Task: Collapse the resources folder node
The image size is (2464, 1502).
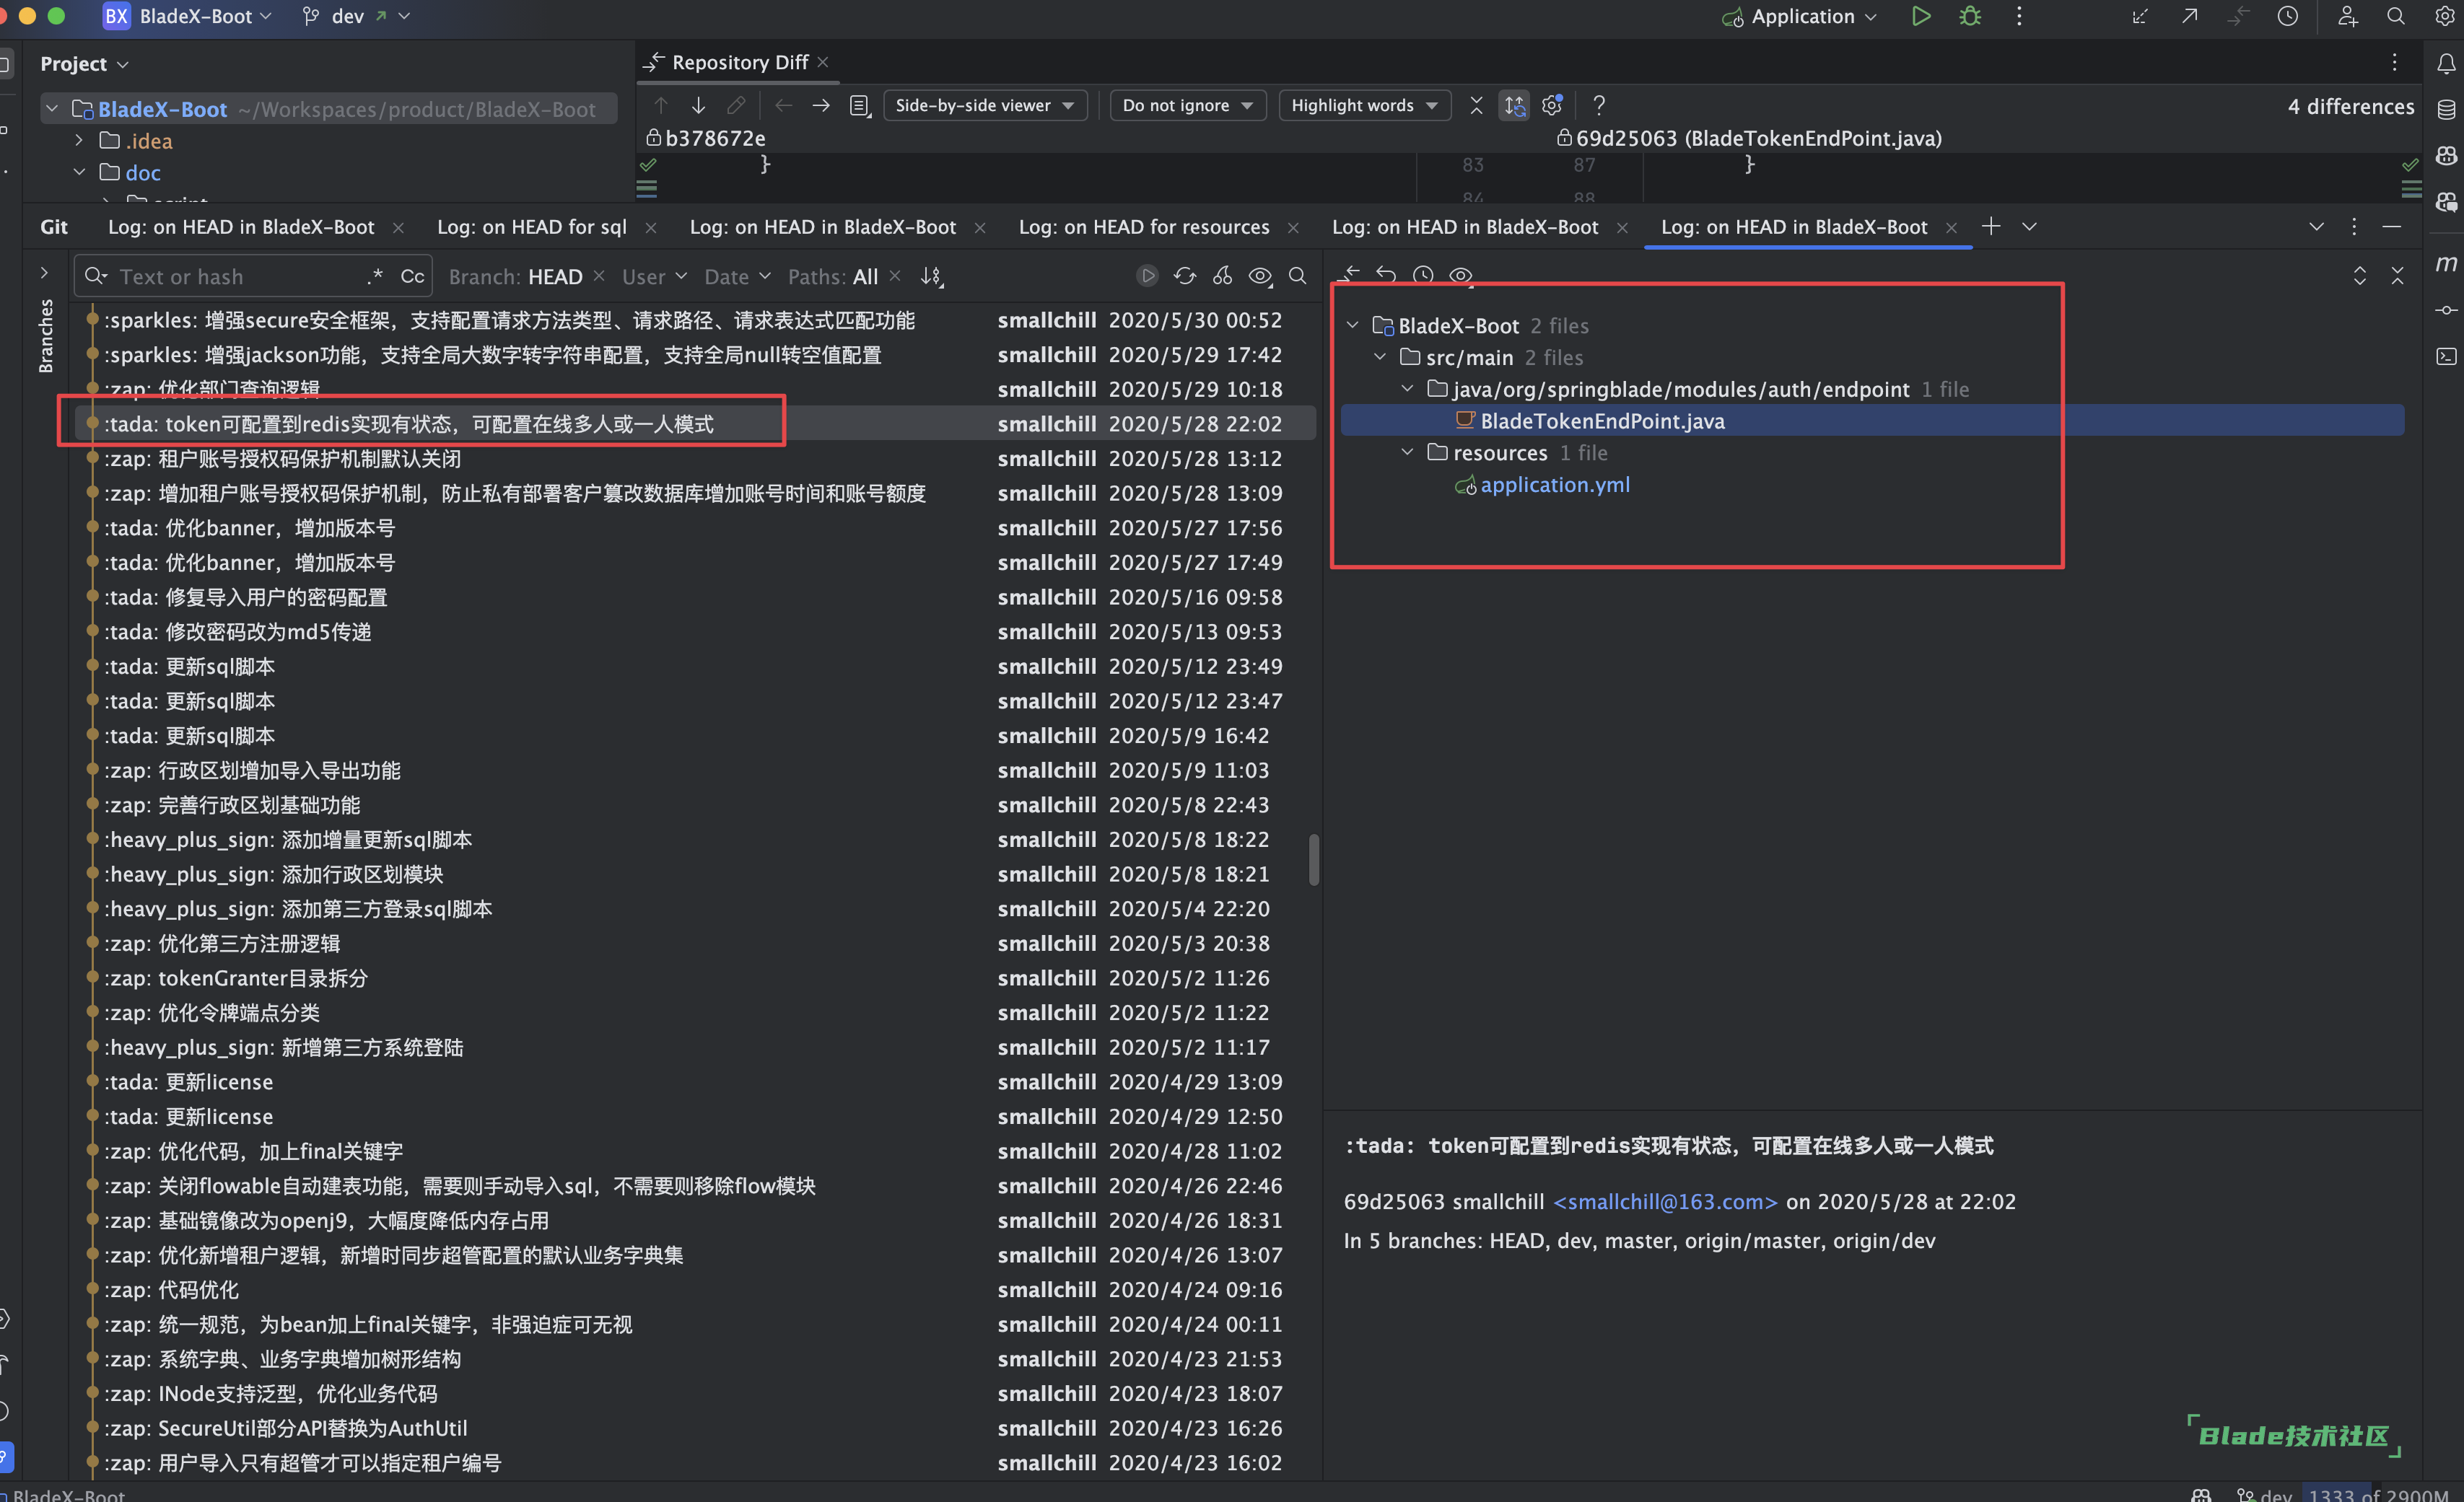Action: pos(1407,453)
